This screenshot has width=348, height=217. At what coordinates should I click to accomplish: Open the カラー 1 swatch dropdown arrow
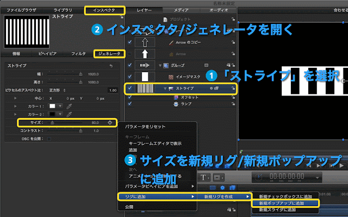coord(60,106)
